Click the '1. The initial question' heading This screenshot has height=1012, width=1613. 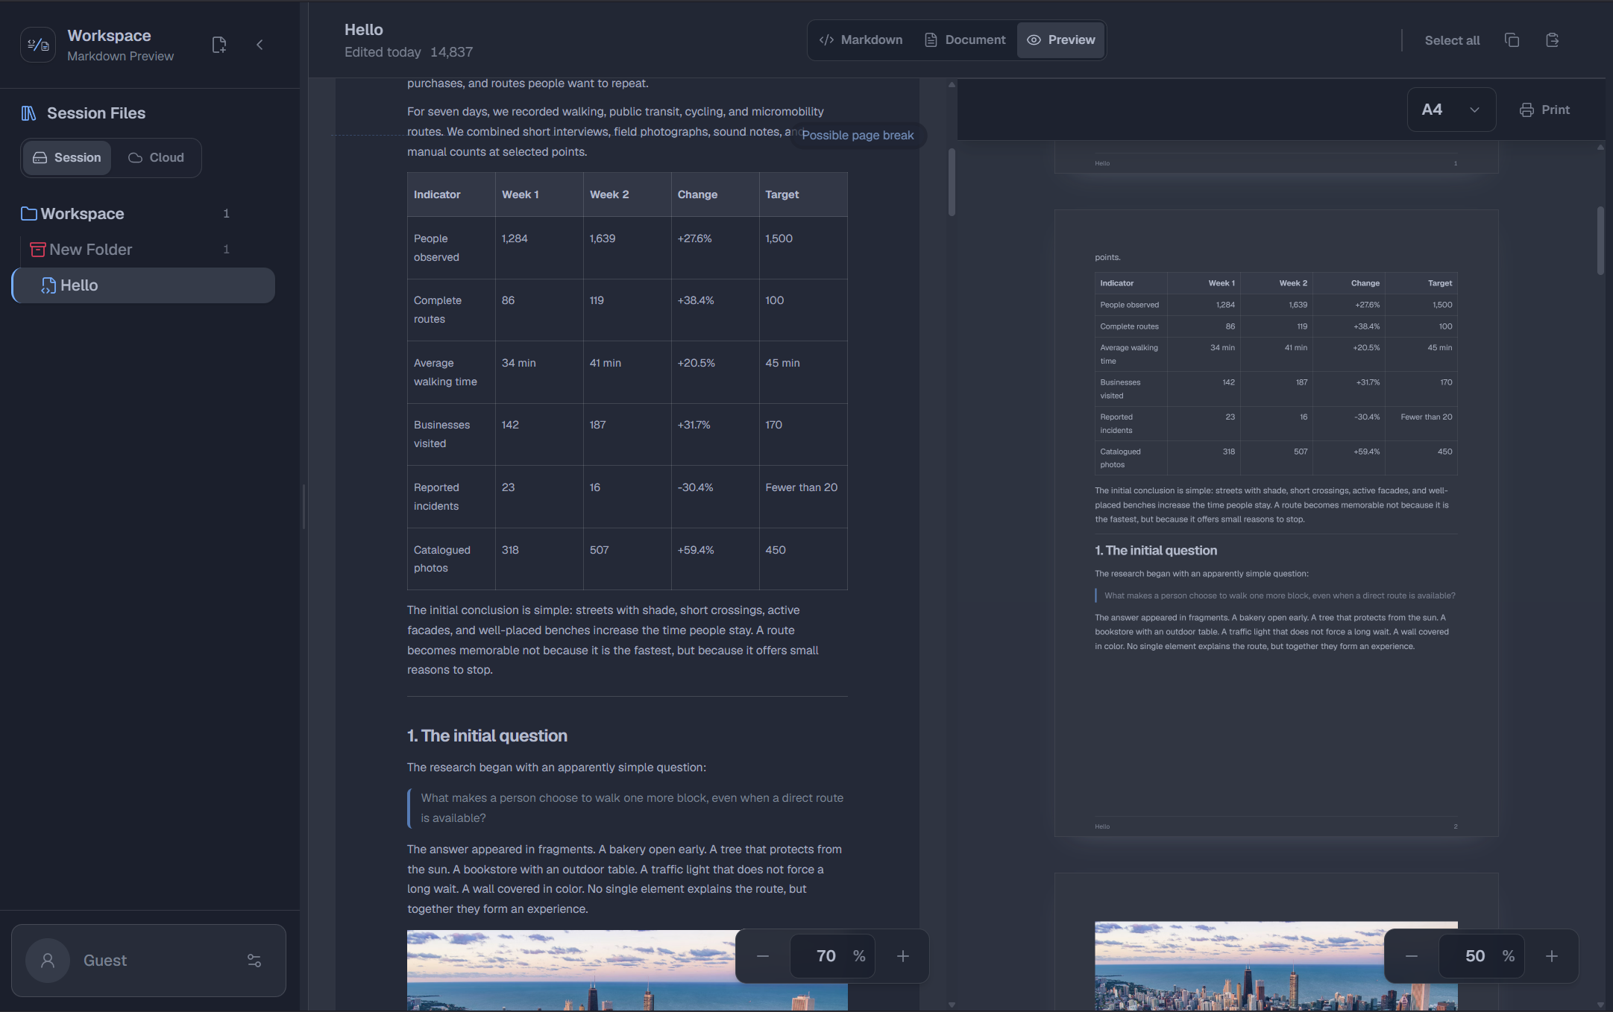point(487,736)
